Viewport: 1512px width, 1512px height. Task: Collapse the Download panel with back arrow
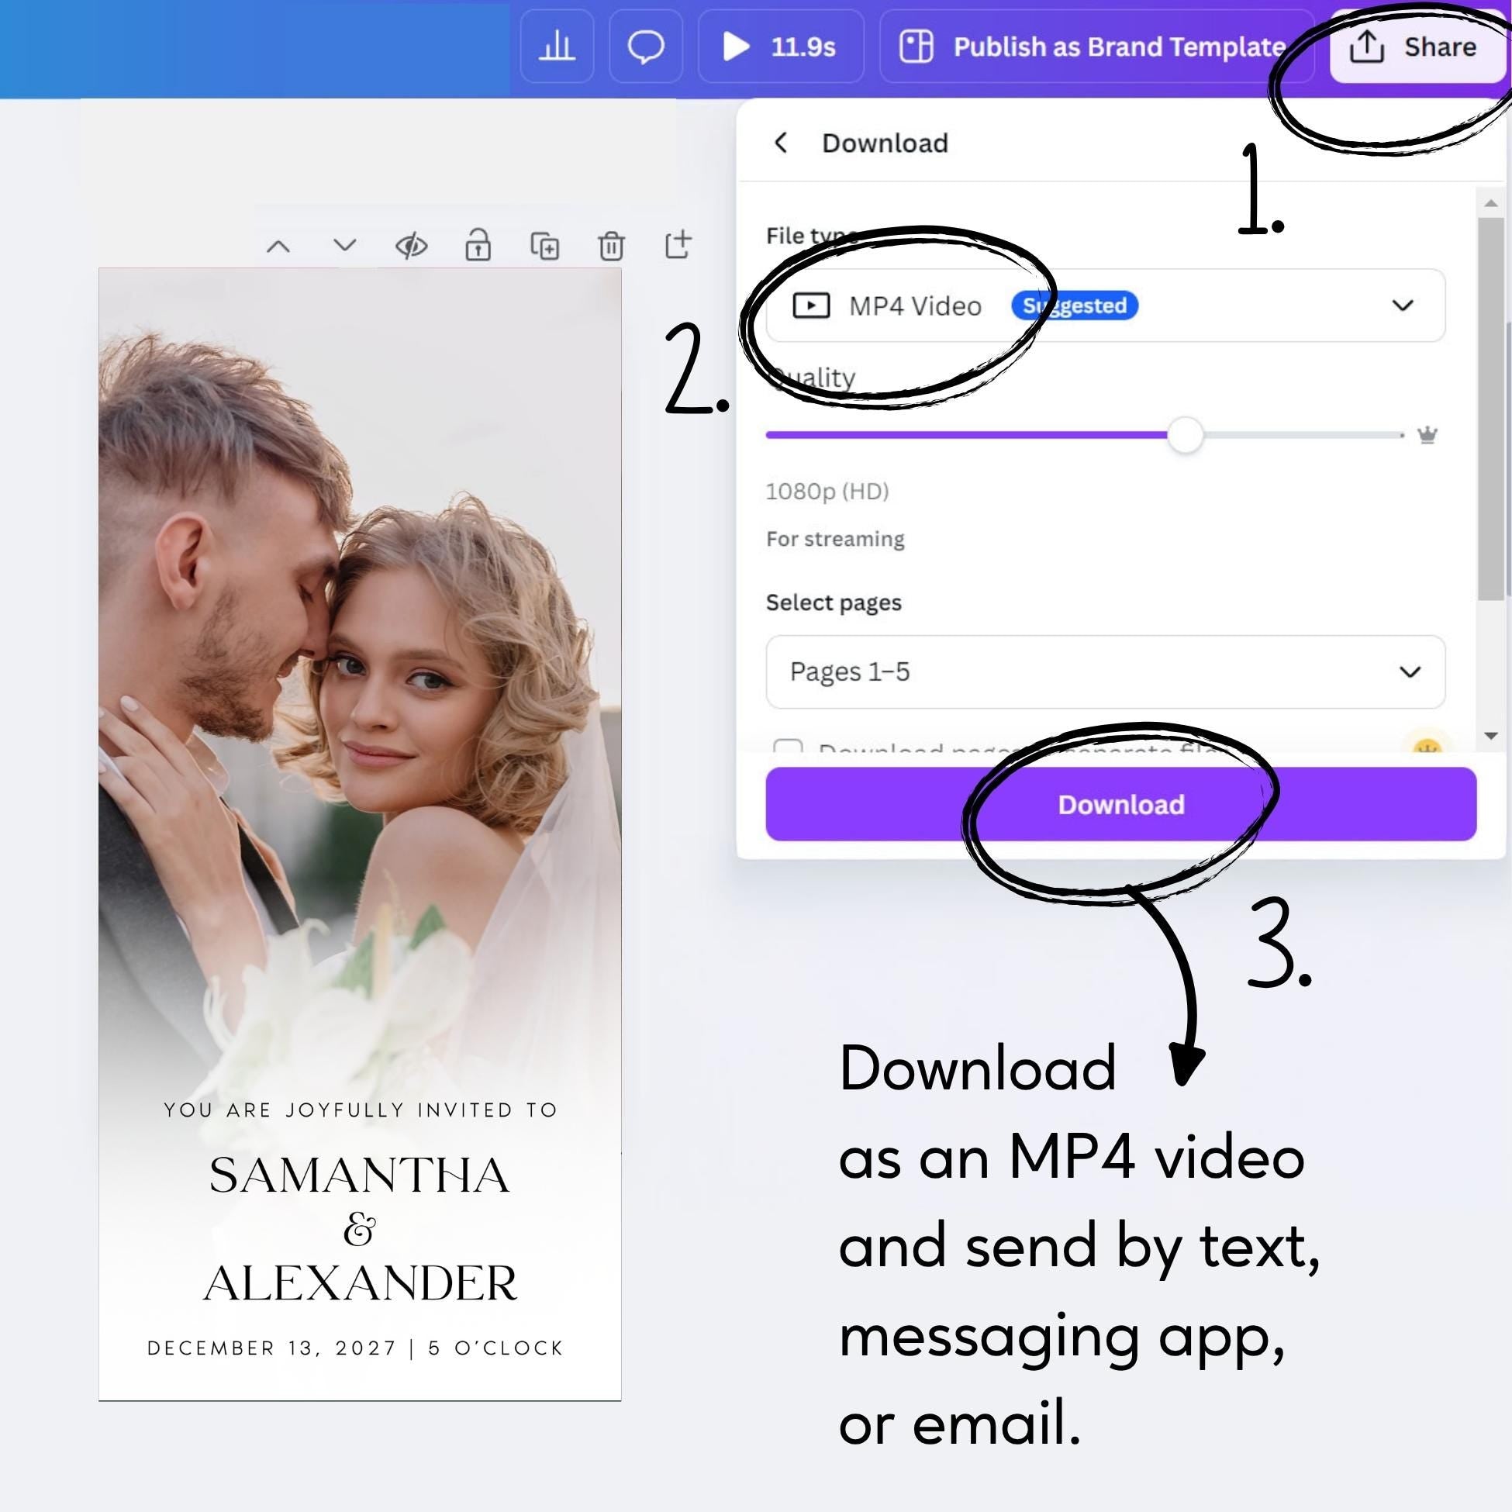[x=782, y=143]
